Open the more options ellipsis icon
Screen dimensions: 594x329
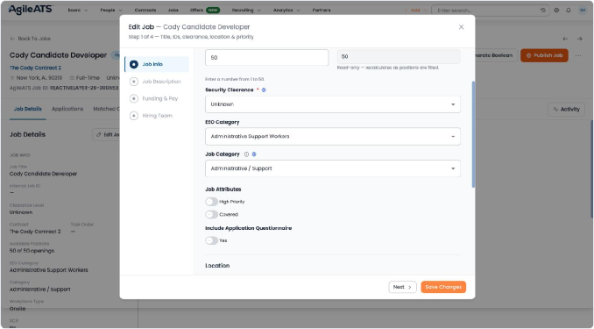click(578, 55)
